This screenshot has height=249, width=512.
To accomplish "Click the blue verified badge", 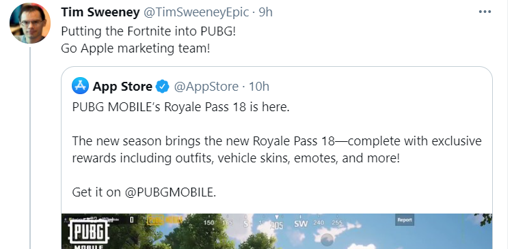I will point(162,87).
